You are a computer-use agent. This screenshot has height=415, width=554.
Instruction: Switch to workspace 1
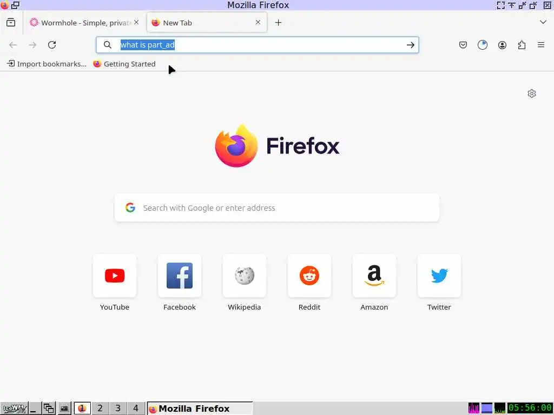coord(82,409)
